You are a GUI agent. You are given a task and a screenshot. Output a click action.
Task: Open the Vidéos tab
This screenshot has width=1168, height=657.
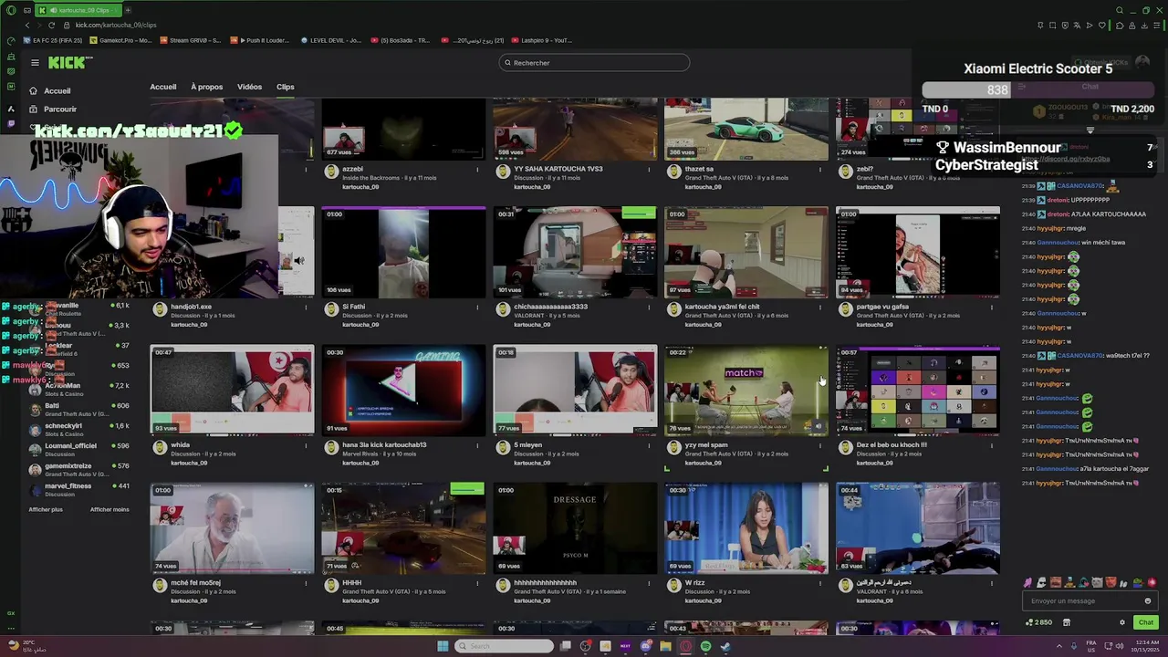[x=249, y=87]
